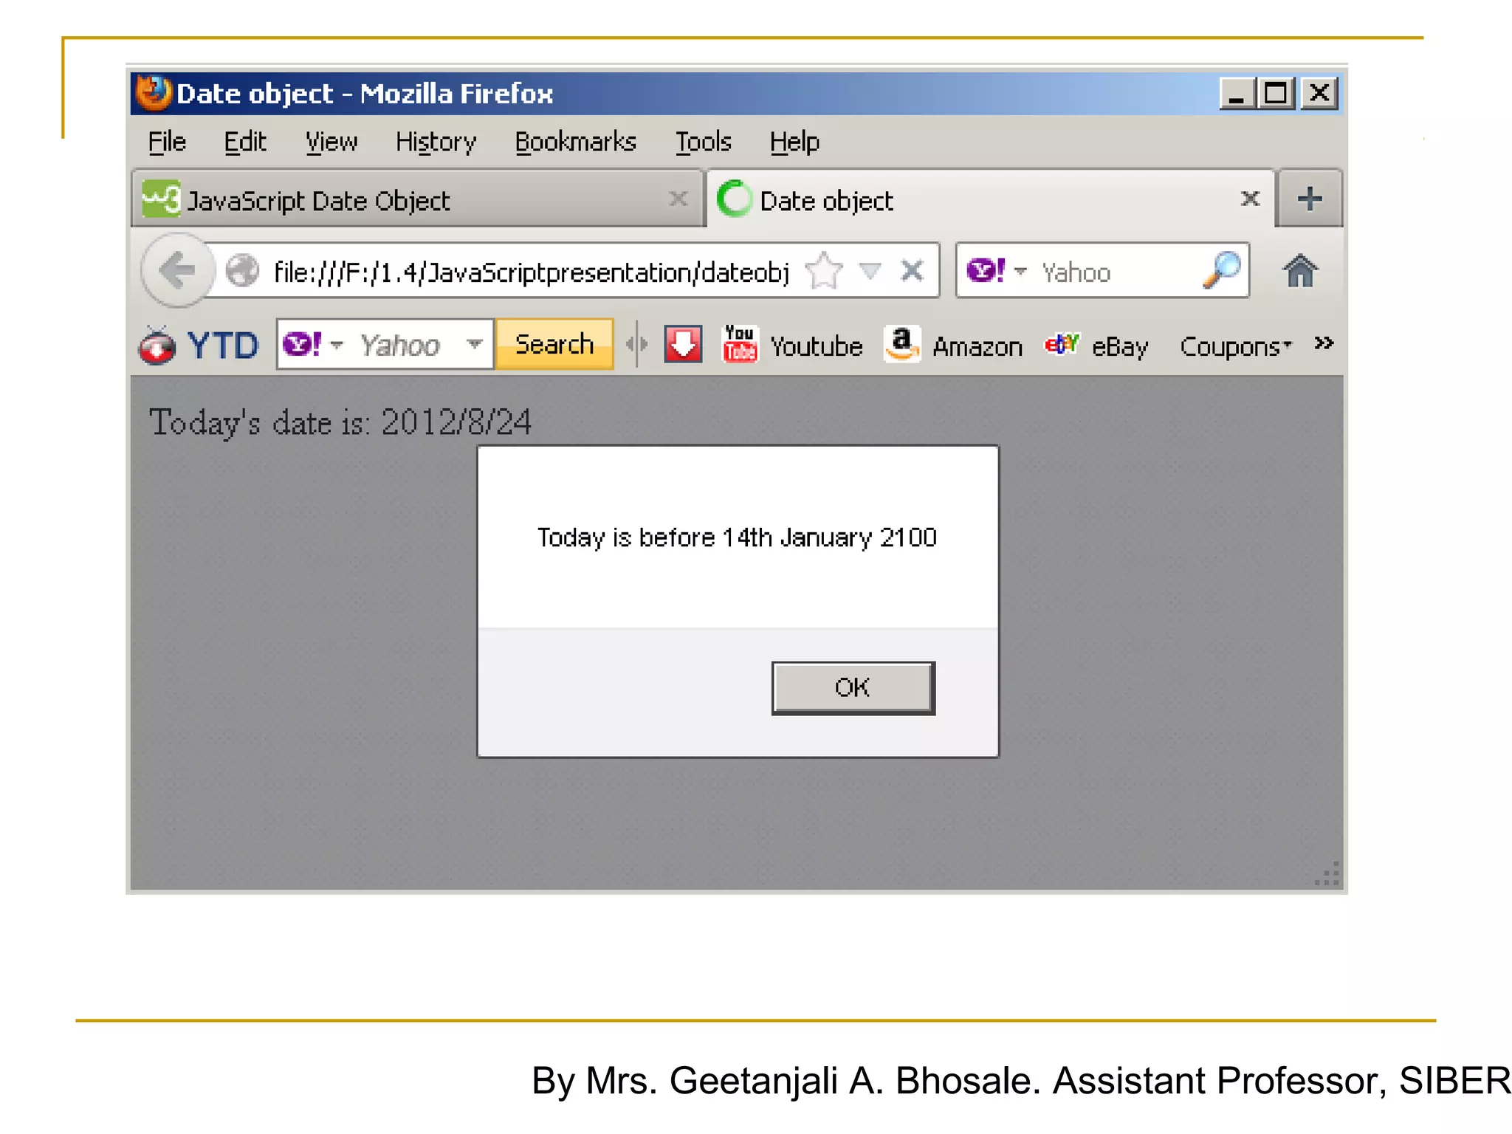Bookmark page with the star icon
The width and height of the screenshot is (1512, 1134).
click(824, 271)
